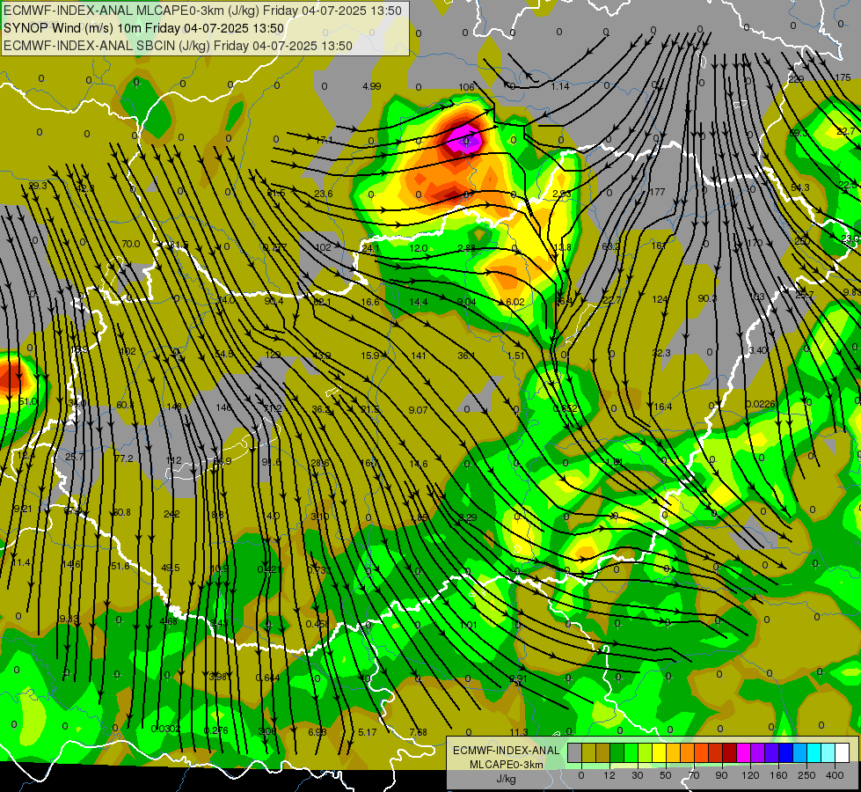Click the '3.40' value on the map
Screen dimensions: 861x792
(758, 350)
